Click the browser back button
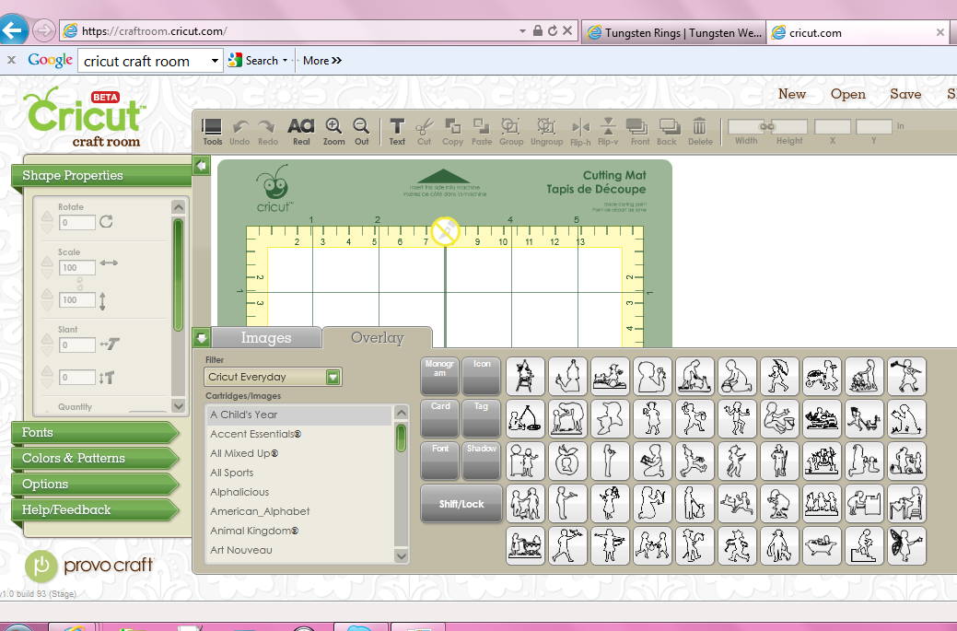Image resolution: width=957 pixels, height=631 pixels. click(x=14, y=29)
